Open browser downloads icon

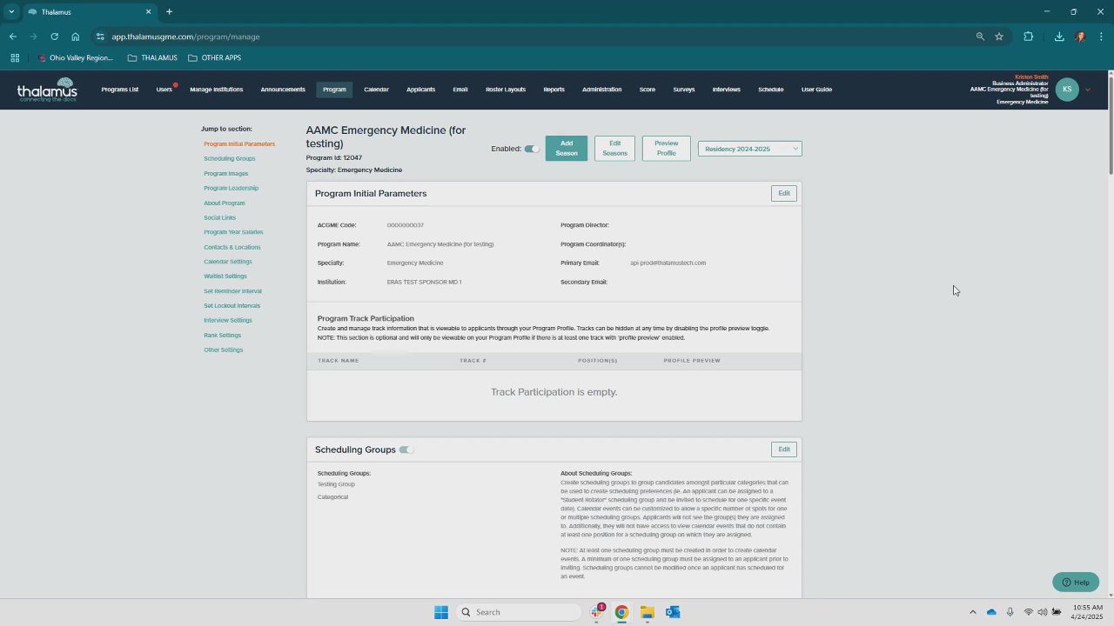click(1059, 37)
